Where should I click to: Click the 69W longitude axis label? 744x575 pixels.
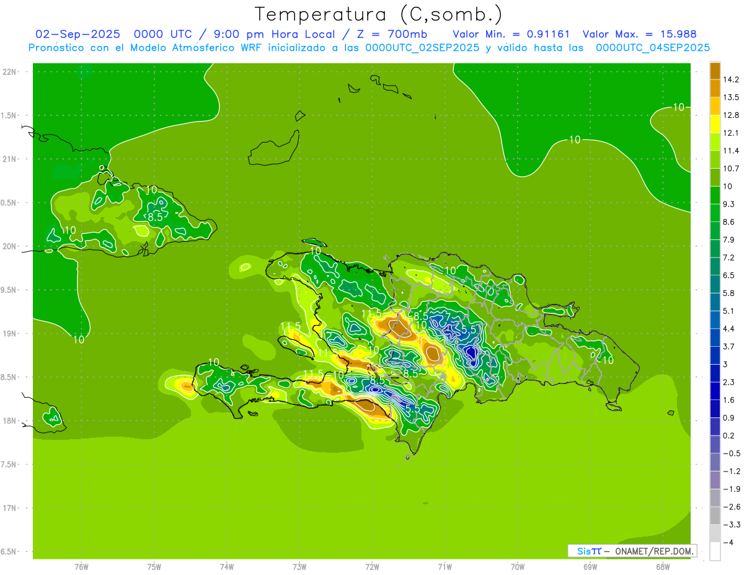click(590, 567)
